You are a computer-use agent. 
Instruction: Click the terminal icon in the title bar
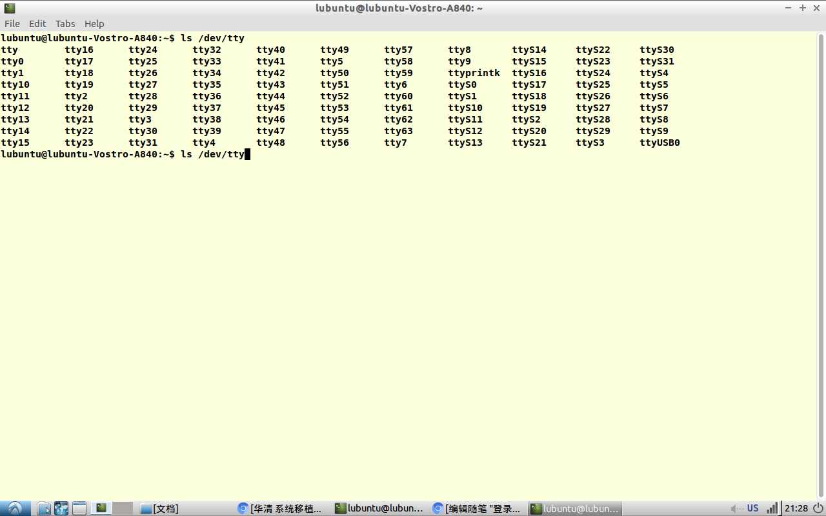(x=10, y=8)
